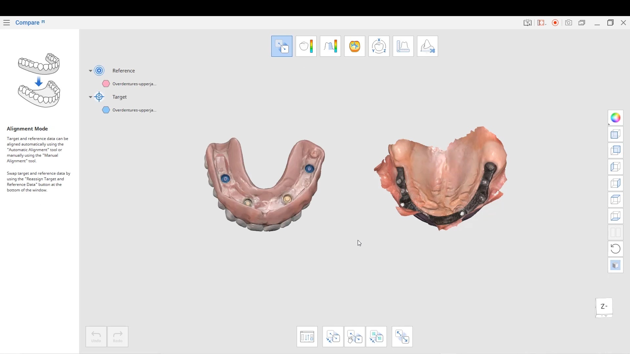Viewport: 630px width, 354px height.
Task: Collapse the Reference tree group
Action: pos(91,71)
